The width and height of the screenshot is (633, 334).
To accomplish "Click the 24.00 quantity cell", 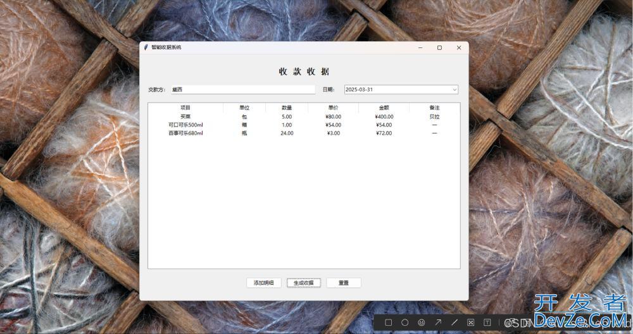I will click(287, 133).
